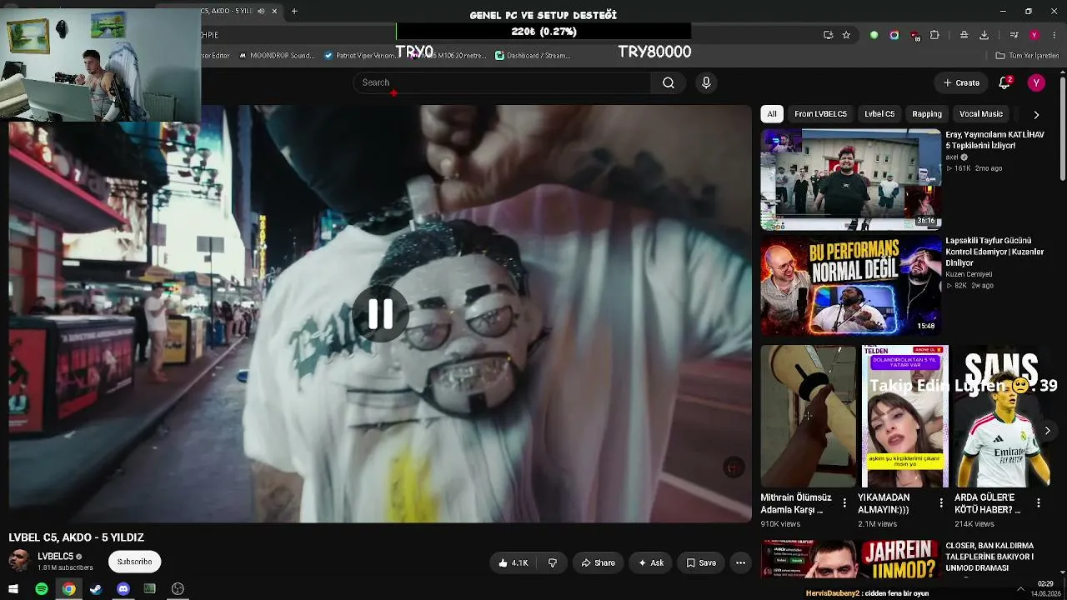
Task: Open Dashboard / Stream bookmark
Action: (533, 56)
